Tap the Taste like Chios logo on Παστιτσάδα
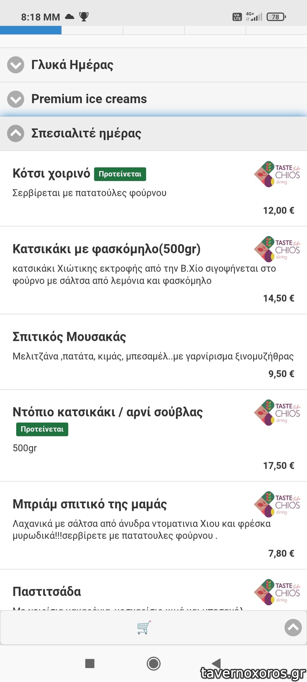The image size is (307, 682). [x=277, y=592]
